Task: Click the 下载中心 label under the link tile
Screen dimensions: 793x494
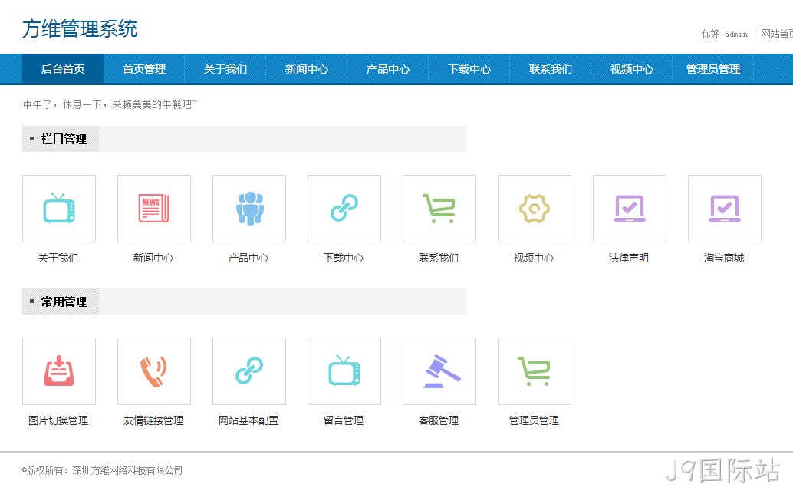Action: point(344,258)
